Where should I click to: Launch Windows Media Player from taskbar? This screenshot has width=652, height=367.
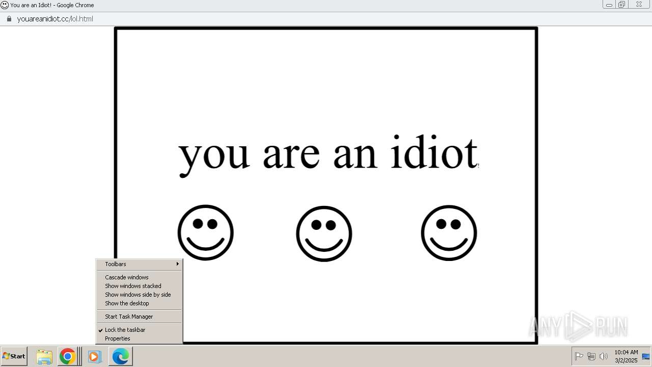[x=94, y=356]
